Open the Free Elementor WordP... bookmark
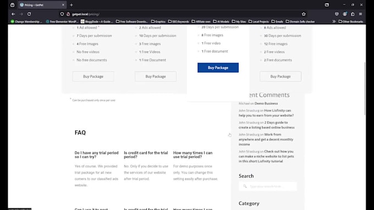 62,21
